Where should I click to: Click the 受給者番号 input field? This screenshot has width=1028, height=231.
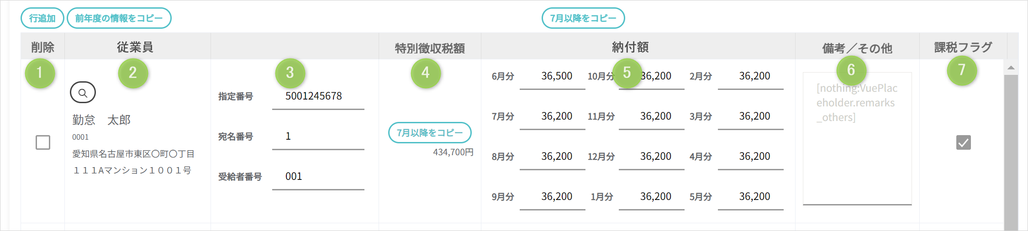(x=318, y=177)
